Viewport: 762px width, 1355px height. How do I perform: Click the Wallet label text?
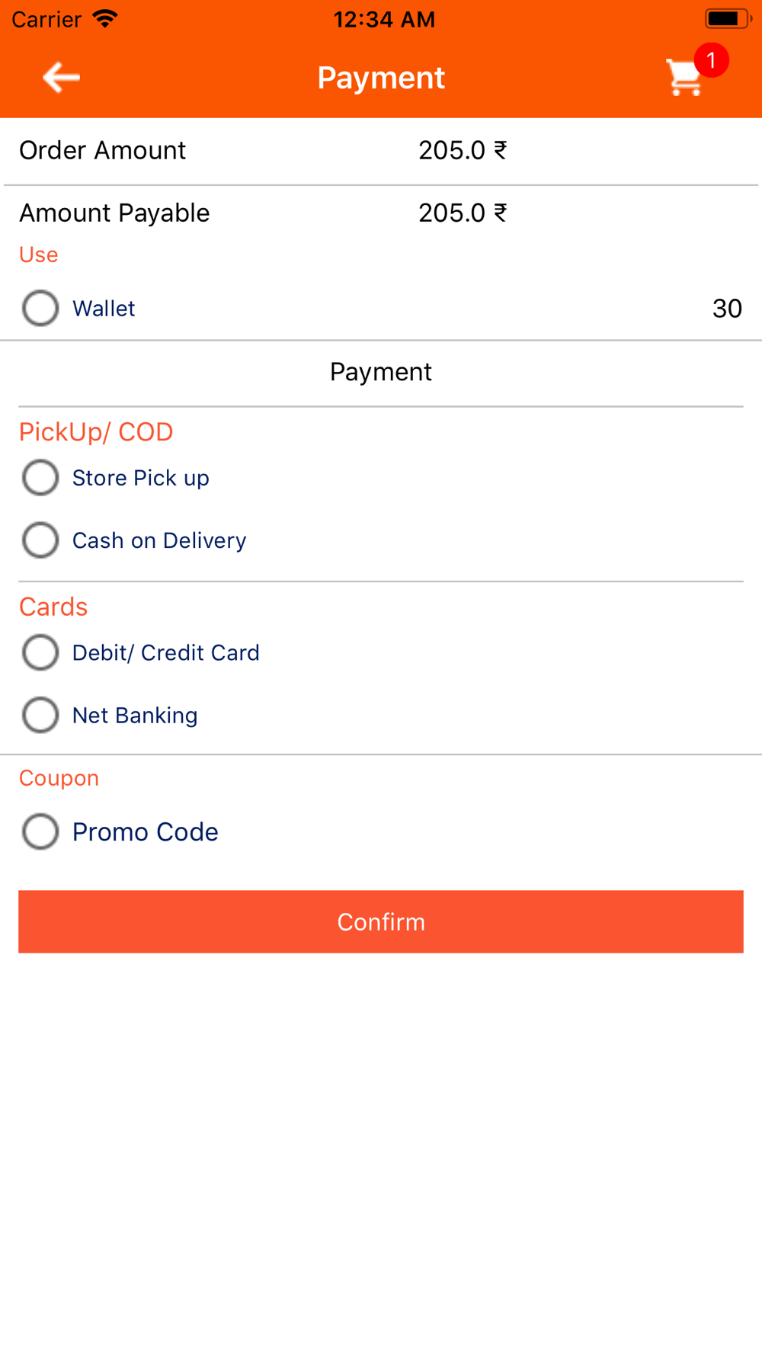click(104, 309)
